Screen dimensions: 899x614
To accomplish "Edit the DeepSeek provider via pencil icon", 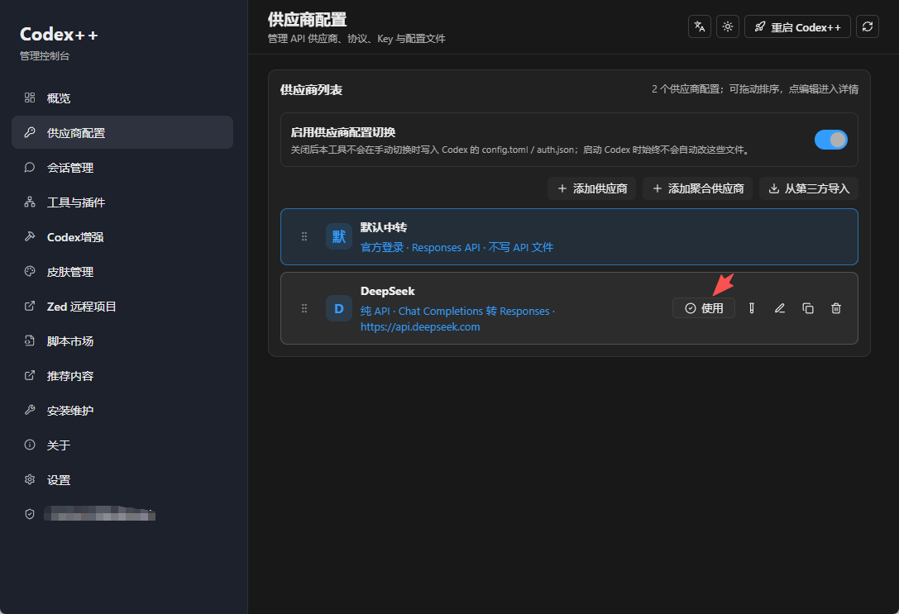I will point(780,308).
